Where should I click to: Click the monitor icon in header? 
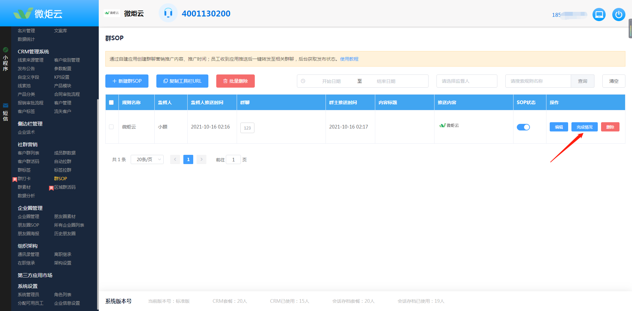pyautogui.click(x=599, y=14)
